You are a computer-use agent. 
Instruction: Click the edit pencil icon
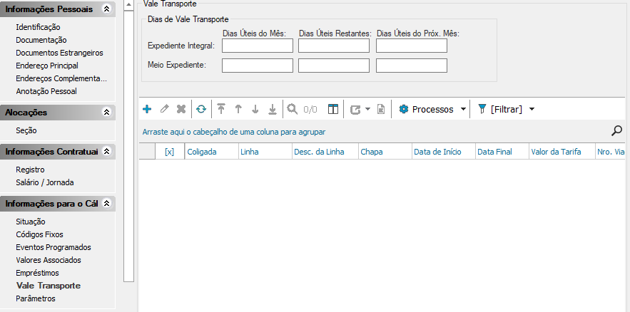point(164,109)
